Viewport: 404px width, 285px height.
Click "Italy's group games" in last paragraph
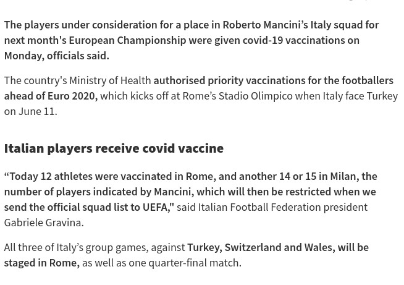[x=101, y=247]
